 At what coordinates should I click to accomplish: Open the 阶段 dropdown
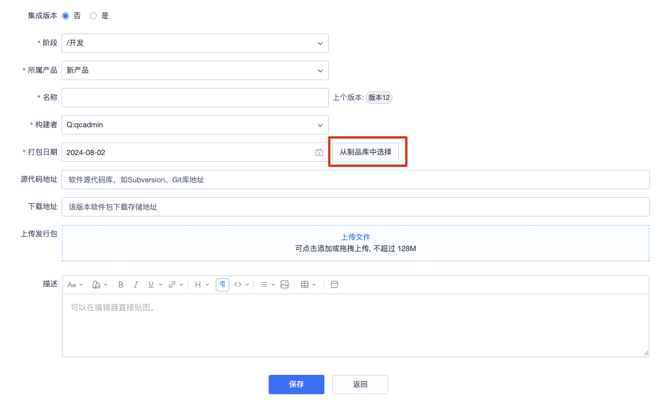tap(195, 43)
